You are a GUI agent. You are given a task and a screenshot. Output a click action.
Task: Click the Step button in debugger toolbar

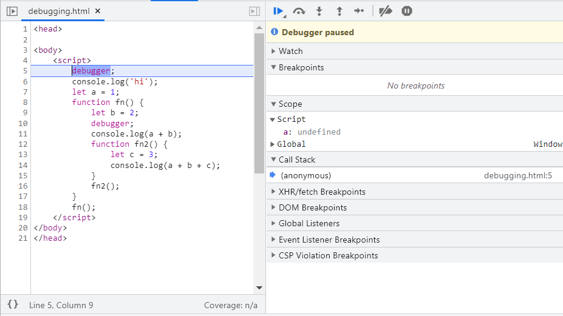click(x=359, y=11)
